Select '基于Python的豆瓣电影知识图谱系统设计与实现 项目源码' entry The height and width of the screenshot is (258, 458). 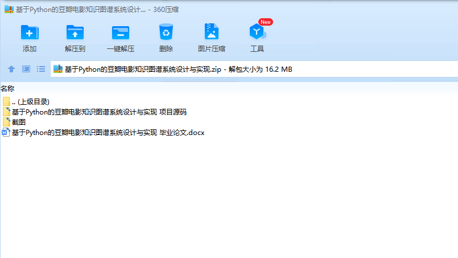point(99,112)
